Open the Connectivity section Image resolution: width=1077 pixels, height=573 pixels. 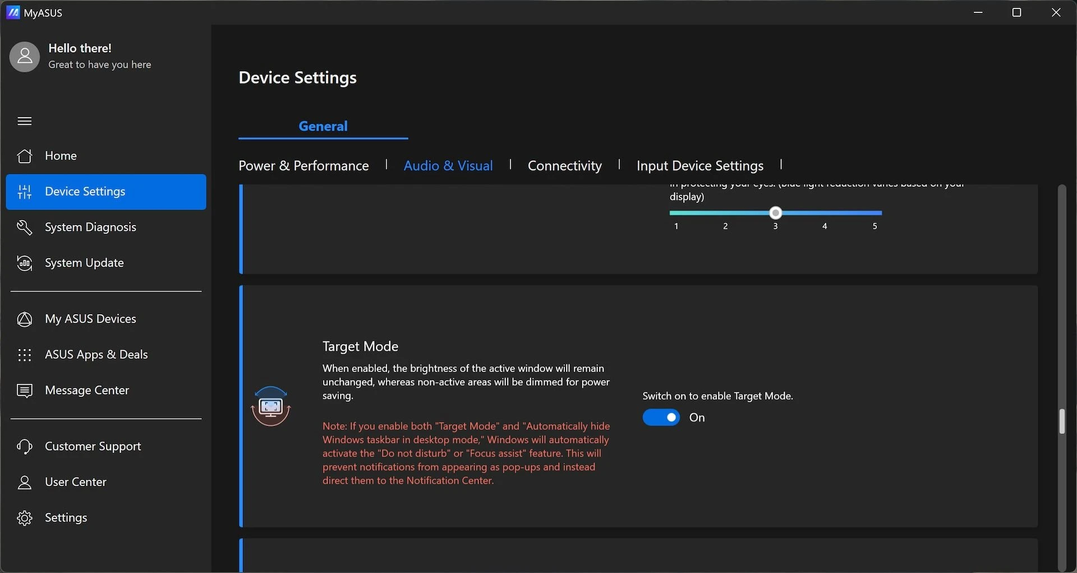[565, 166]
